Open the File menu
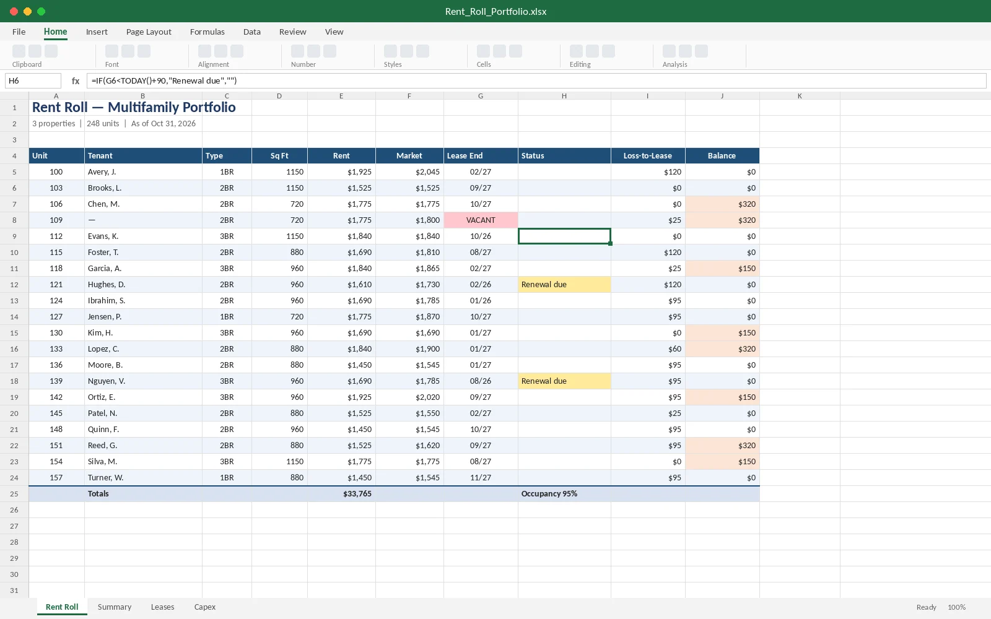Viewport: 991px width, 619px height. click(x=19, y=32)
